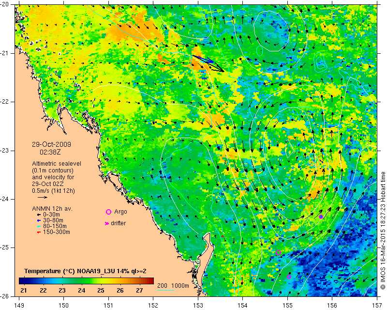Image resolution: width=387 pixels, height=310 pixels.
Task: Click the Argo magenta circle legend icon
Action: 108,212
